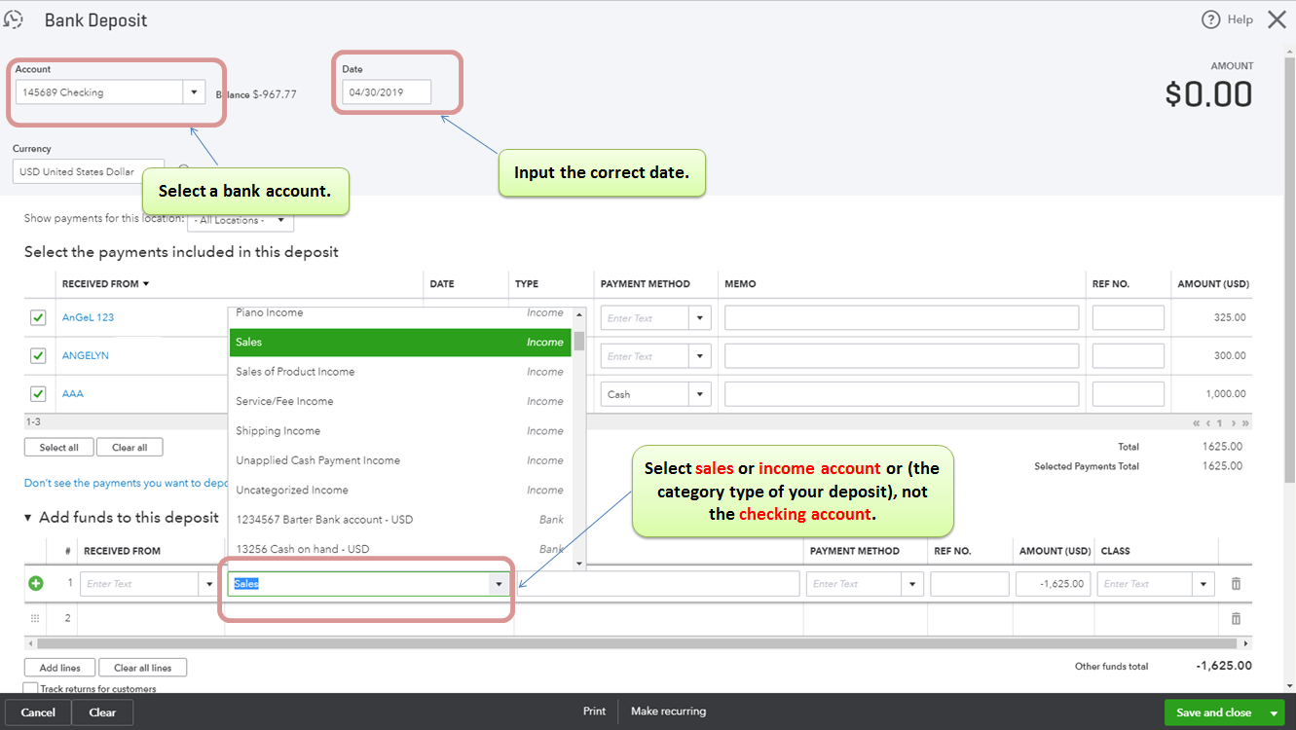Sort by Received From column header
This screenshot has height=730, width=1296.
point(106,284)
